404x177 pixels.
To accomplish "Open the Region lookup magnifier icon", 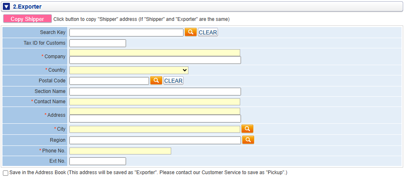I will (x=248, y=140).
